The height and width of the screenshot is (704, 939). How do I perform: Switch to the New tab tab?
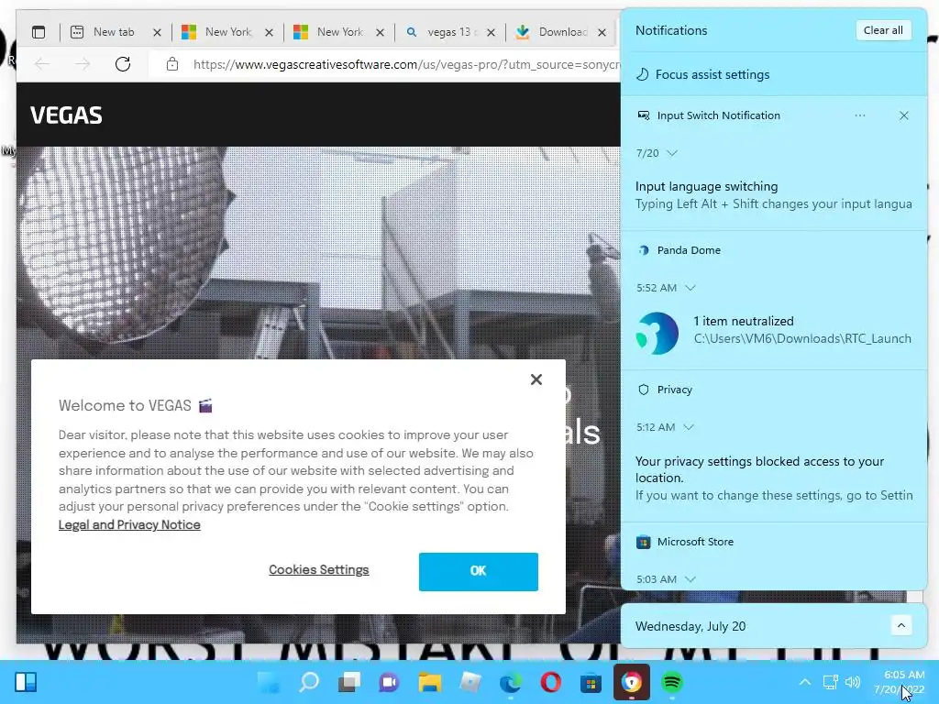pyautogui.click(x=113, y=32)
